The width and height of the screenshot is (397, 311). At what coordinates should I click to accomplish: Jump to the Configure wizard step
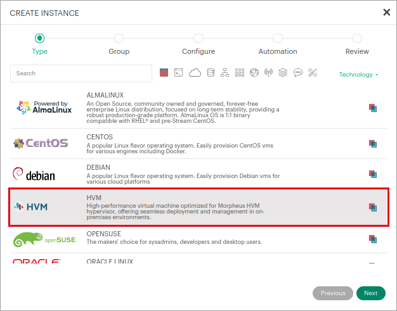pyautogui.click(x=198, y=51)
